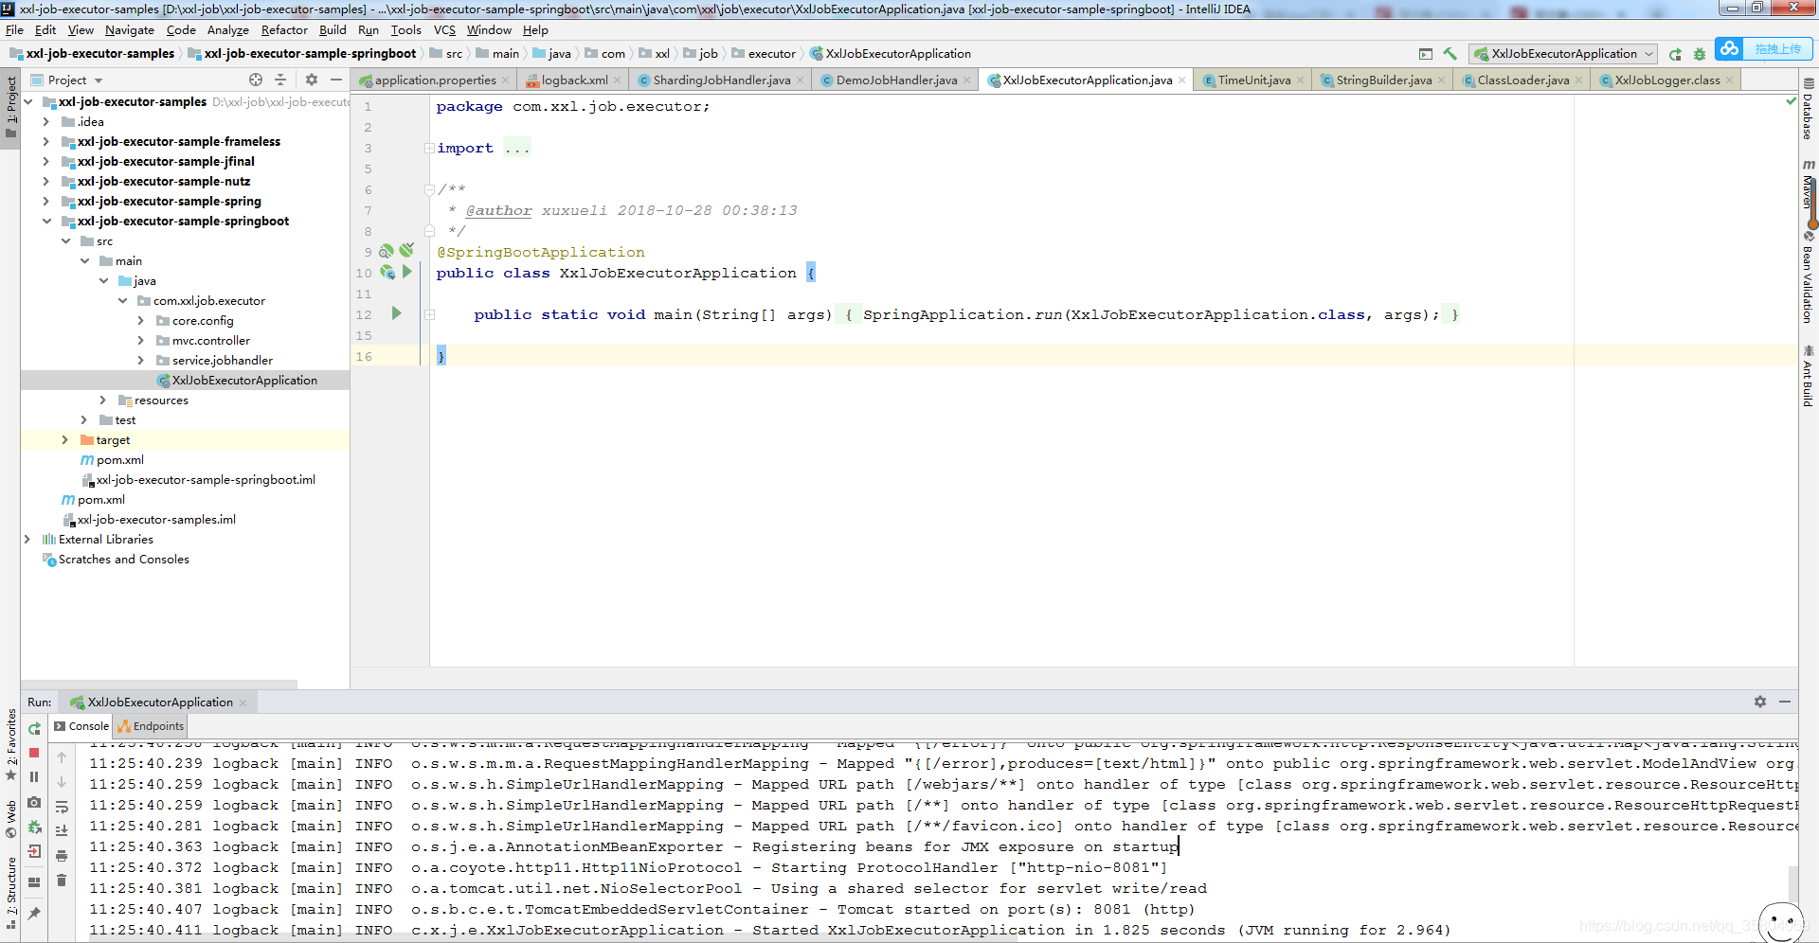Open the Build menu
The width and height of the screenshot is (1819, 943).
[333, 30]
